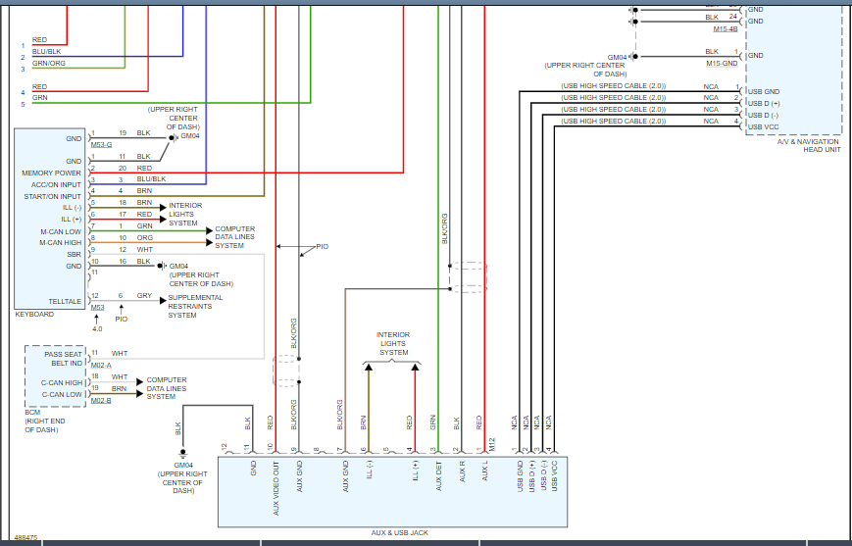852x546 pixels.
Task: Select the arrowhead pointing to Supplemental Restraints System
Action: [x=163, y=301]
